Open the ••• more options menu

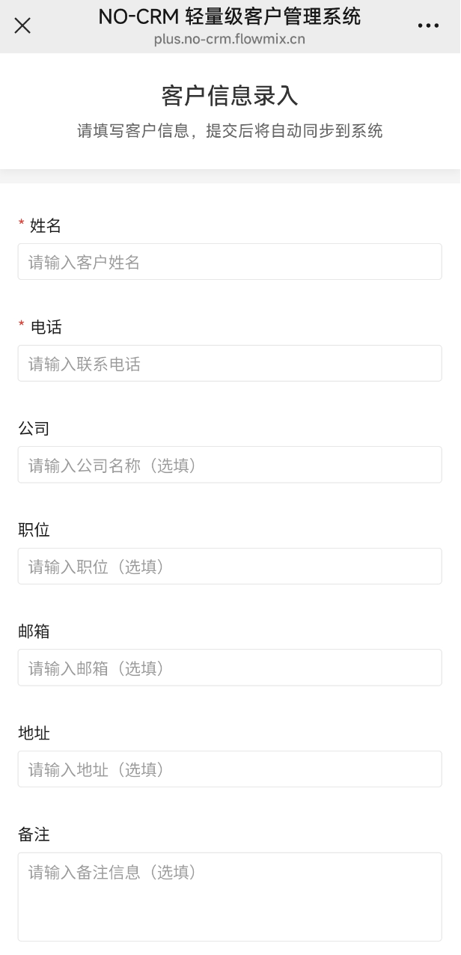(429, 25)
